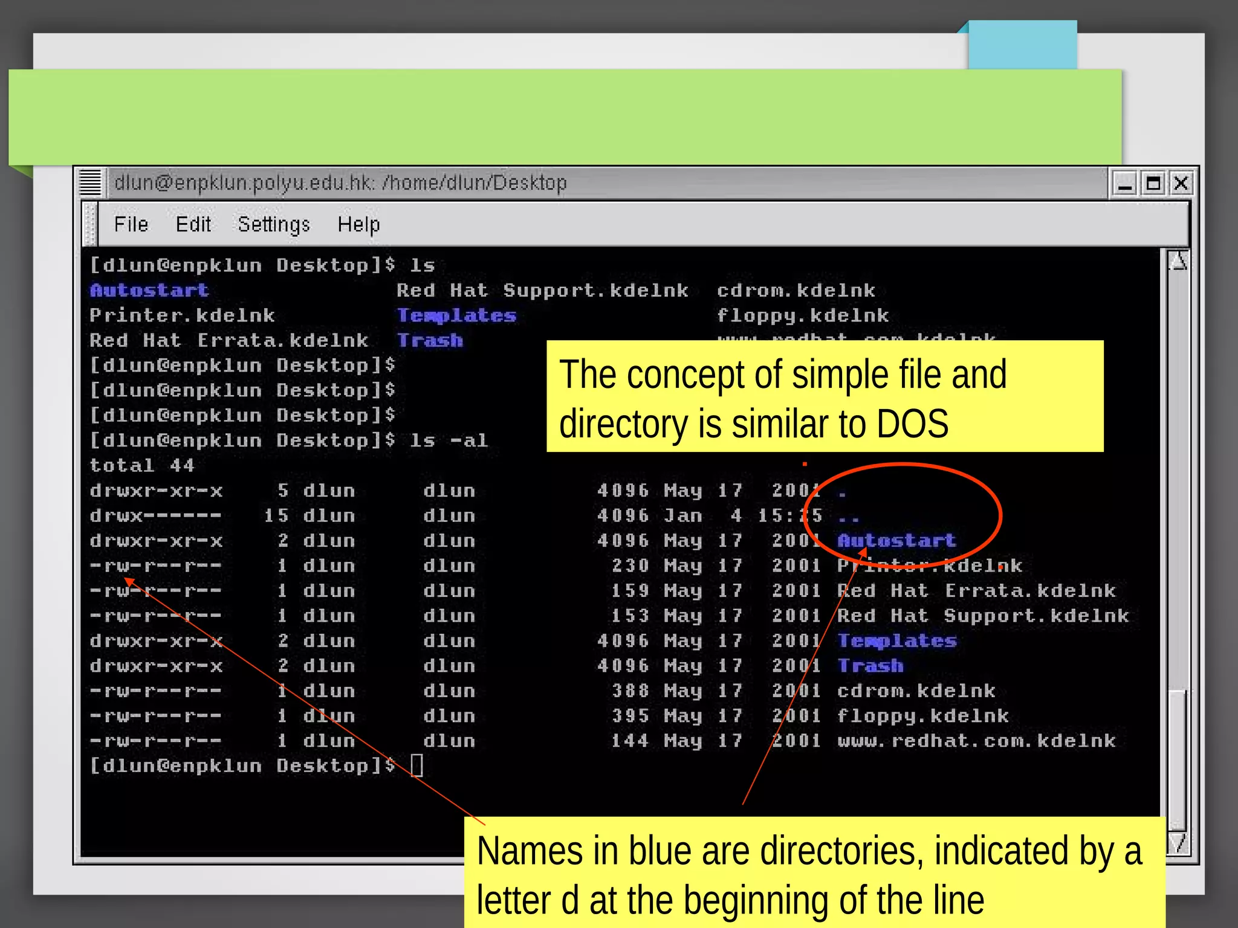Screen dimensions: 1238x928
Task: Click the size value 144 in the last row
Action: tap(630, 741)
